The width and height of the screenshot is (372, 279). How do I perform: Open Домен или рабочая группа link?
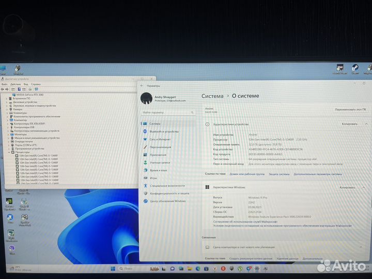click(x=247, y=174)
